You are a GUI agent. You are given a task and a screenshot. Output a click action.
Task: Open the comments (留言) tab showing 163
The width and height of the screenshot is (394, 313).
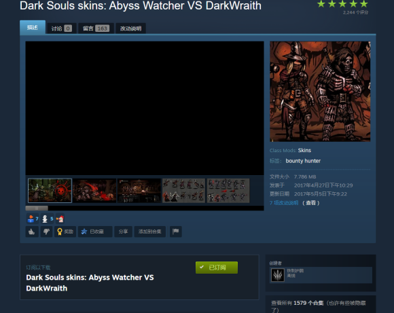[96, 29]
